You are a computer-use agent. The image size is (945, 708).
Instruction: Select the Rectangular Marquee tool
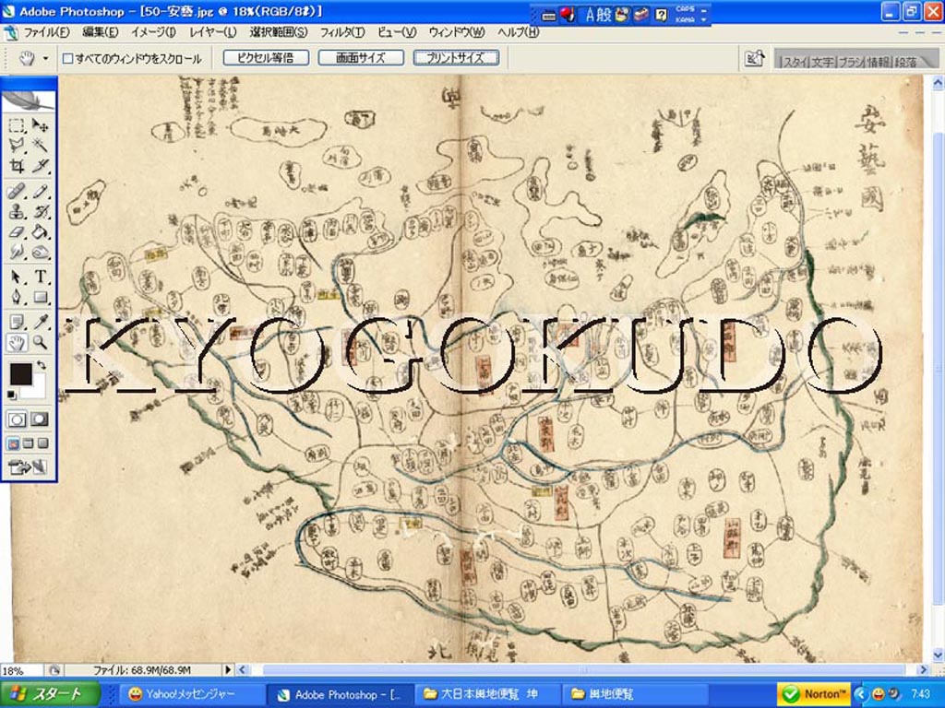click(x=17, y=125)
